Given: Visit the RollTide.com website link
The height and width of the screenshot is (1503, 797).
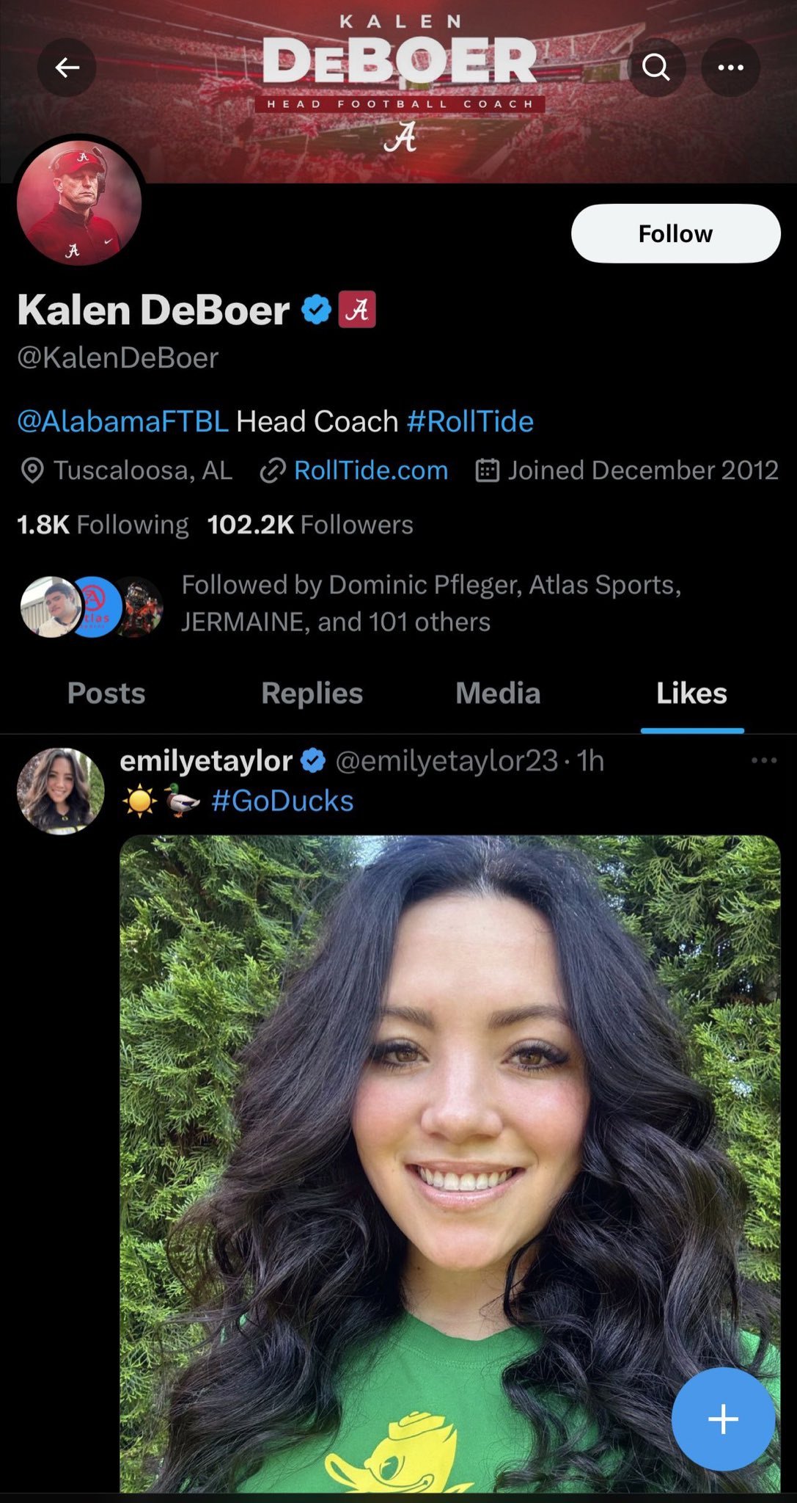Looking at the screenshot, I should pos(370,470).
